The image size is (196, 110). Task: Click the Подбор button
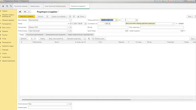[x=43, y=39]
